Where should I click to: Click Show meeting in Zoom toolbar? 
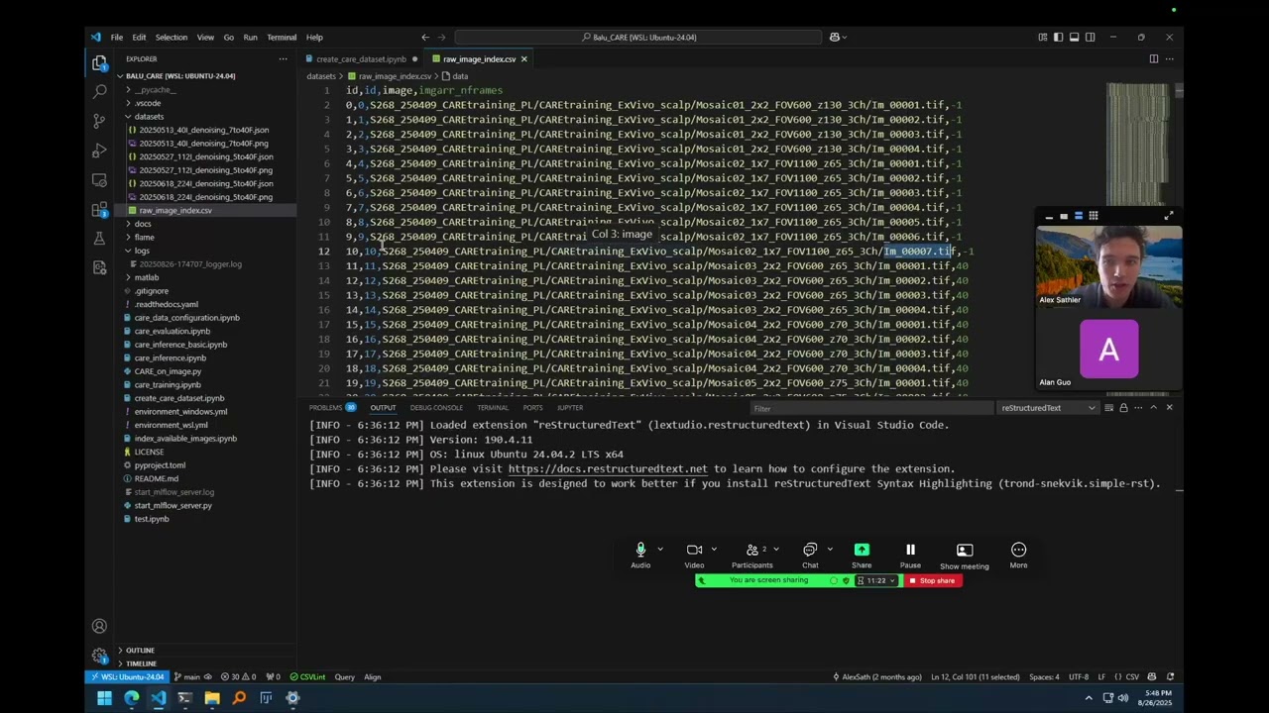[x=965, y=556]
